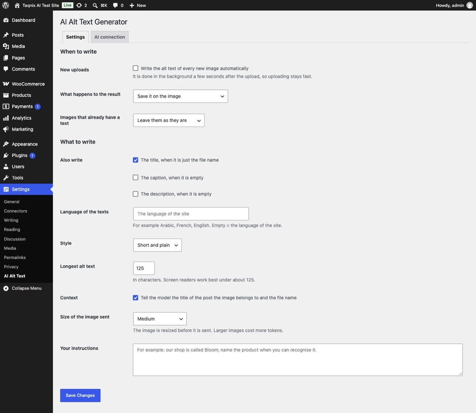The image size is (476, 413).
Task: Click the Marketing megaphone icon
Action: point(6,129)
